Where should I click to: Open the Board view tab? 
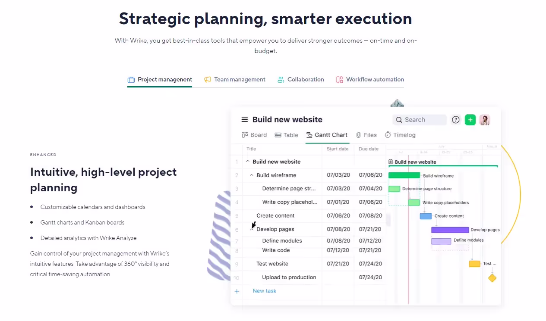pos(254,135)
